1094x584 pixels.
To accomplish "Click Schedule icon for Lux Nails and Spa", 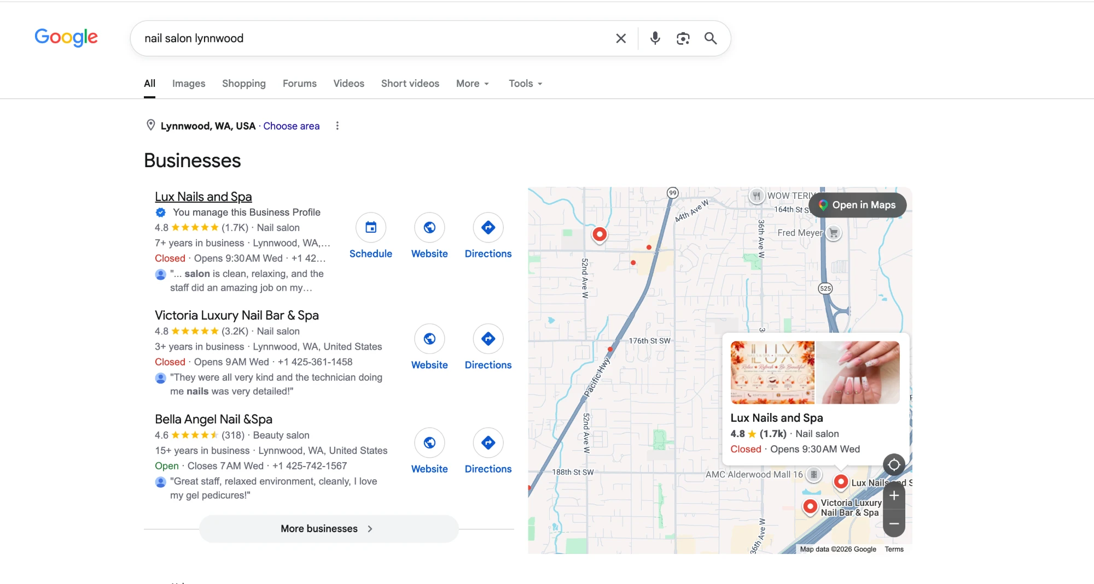I will click(x=371, y=227).
